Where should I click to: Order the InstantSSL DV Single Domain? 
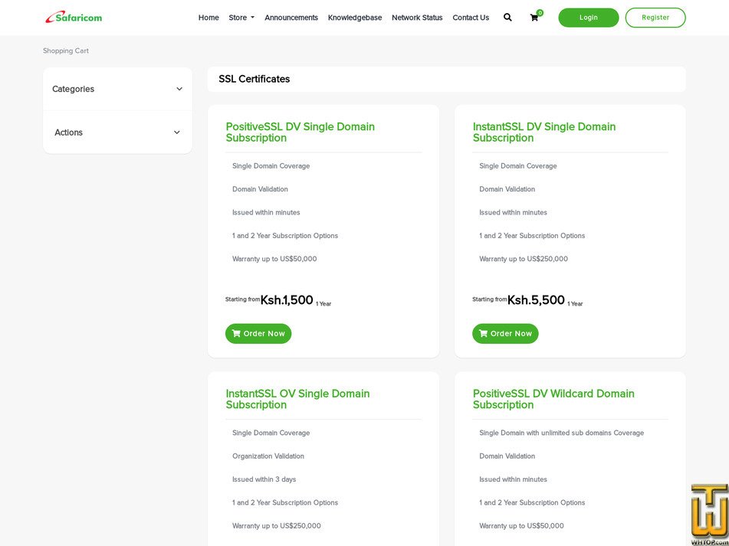505,334
